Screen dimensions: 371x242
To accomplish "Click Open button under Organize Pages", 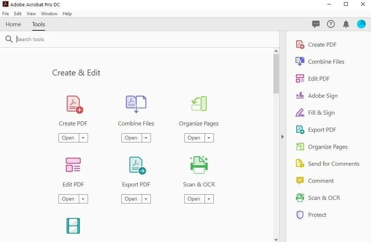I will [195, 138].
